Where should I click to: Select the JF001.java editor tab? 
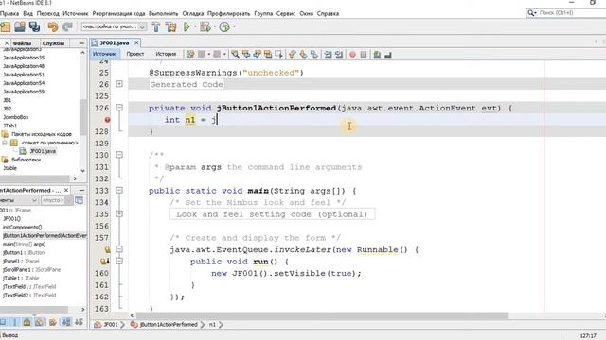[115, 42]
